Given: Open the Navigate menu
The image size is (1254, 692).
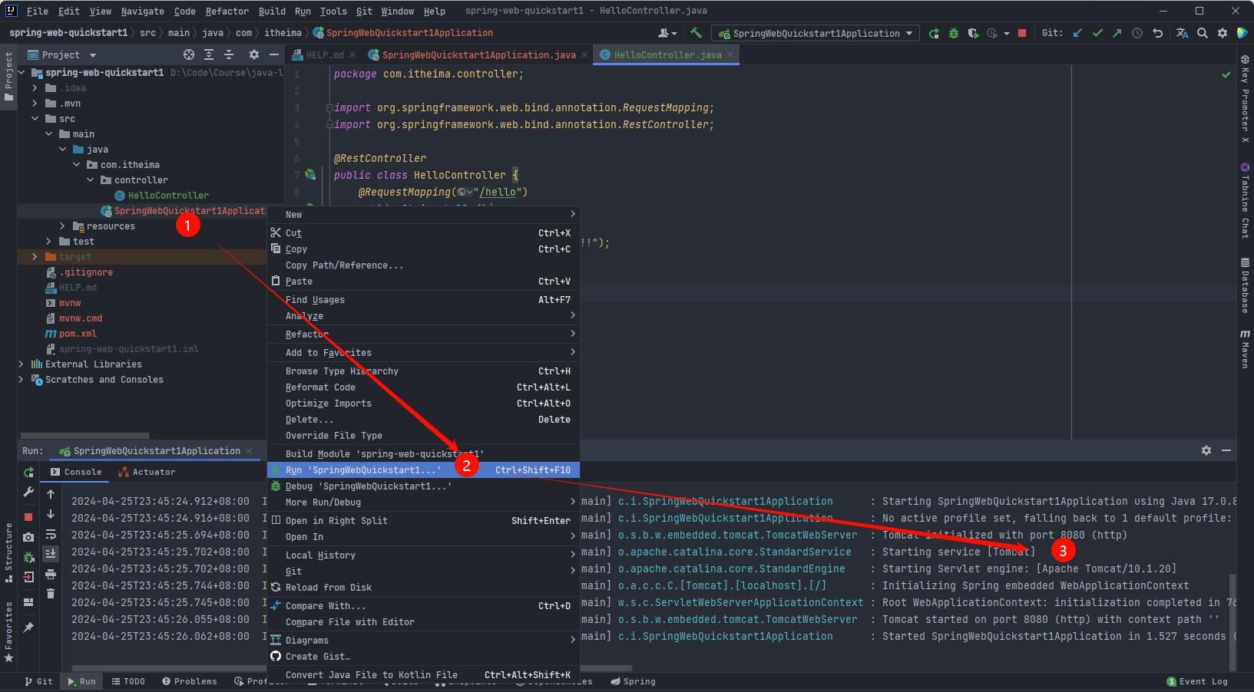Looking at the screenshot, I should click(x=142, y=11).
